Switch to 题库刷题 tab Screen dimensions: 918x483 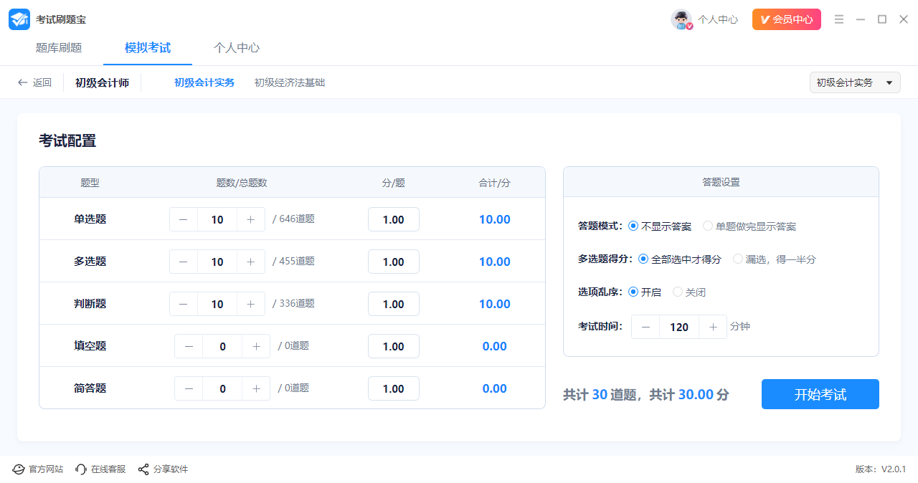click(59, 48)
